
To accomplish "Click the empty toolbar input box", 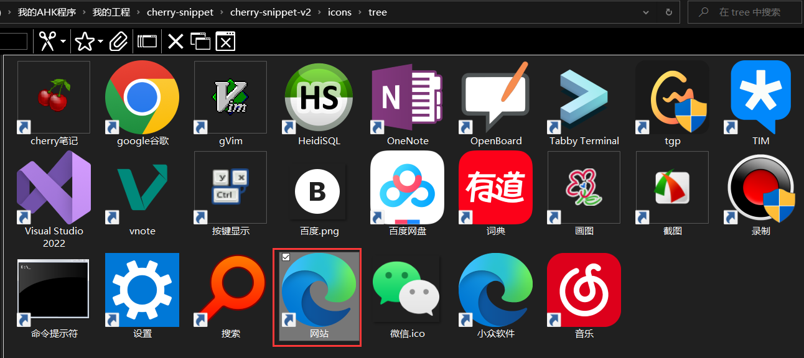I will click(14, 42).
